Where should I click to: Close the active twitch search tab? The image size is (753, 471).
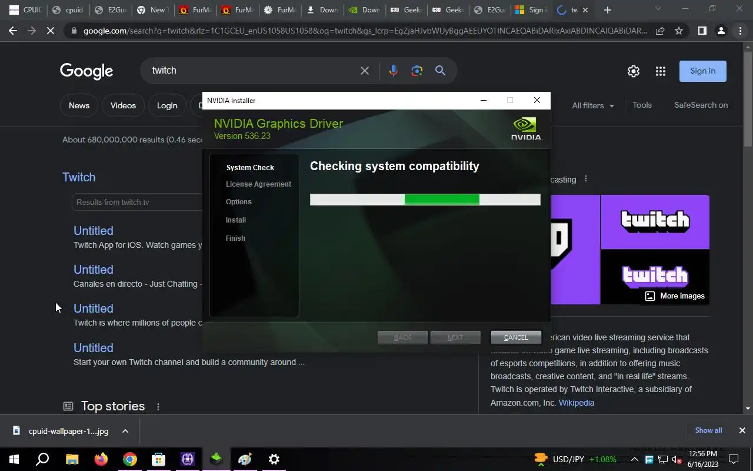point(585,10)
